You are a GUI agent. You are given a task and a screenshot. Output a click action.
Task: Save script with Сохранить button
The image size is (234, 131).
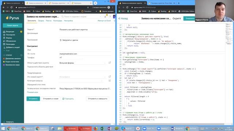[x=189, y=19]
